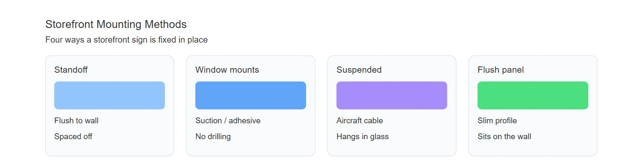
Task: Click the 'Suction / adhesive' text
Action: [228, 121]
